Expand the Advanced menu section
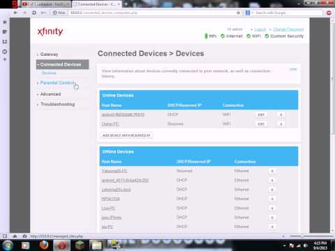 pos(50,94)
